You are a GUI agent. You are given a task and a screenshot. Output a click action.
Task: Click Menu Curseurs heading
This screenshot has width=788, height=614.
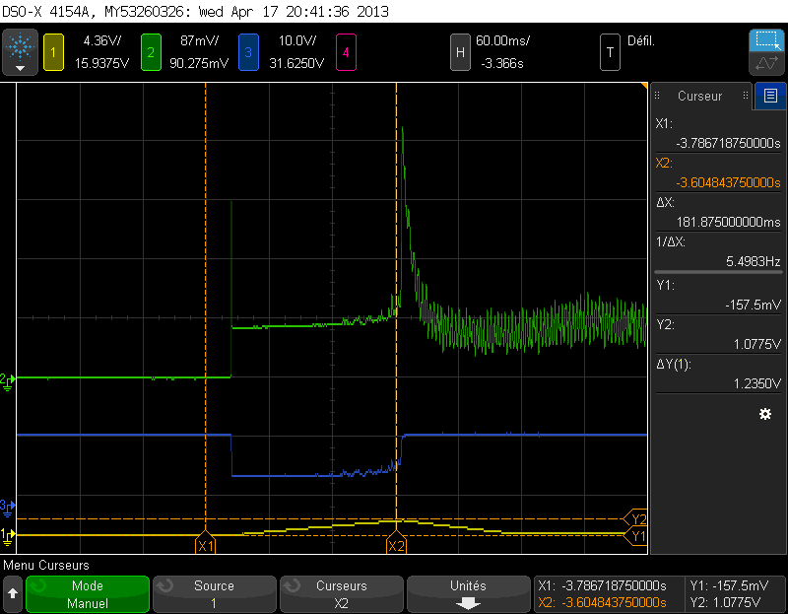coord(46,566)
